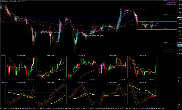This screenshot has height=110, width=182.
Task: Click the 100:33:15 countdown timer
Action: pos(31,80)
